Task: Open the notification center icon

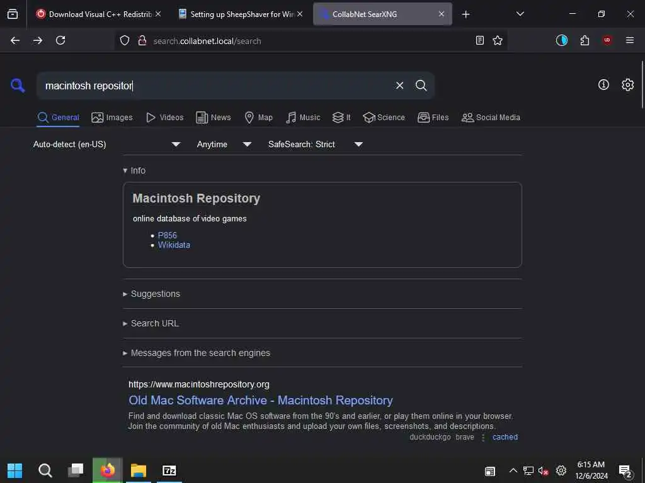Action: pyautogui.click(x=625, y=472)
